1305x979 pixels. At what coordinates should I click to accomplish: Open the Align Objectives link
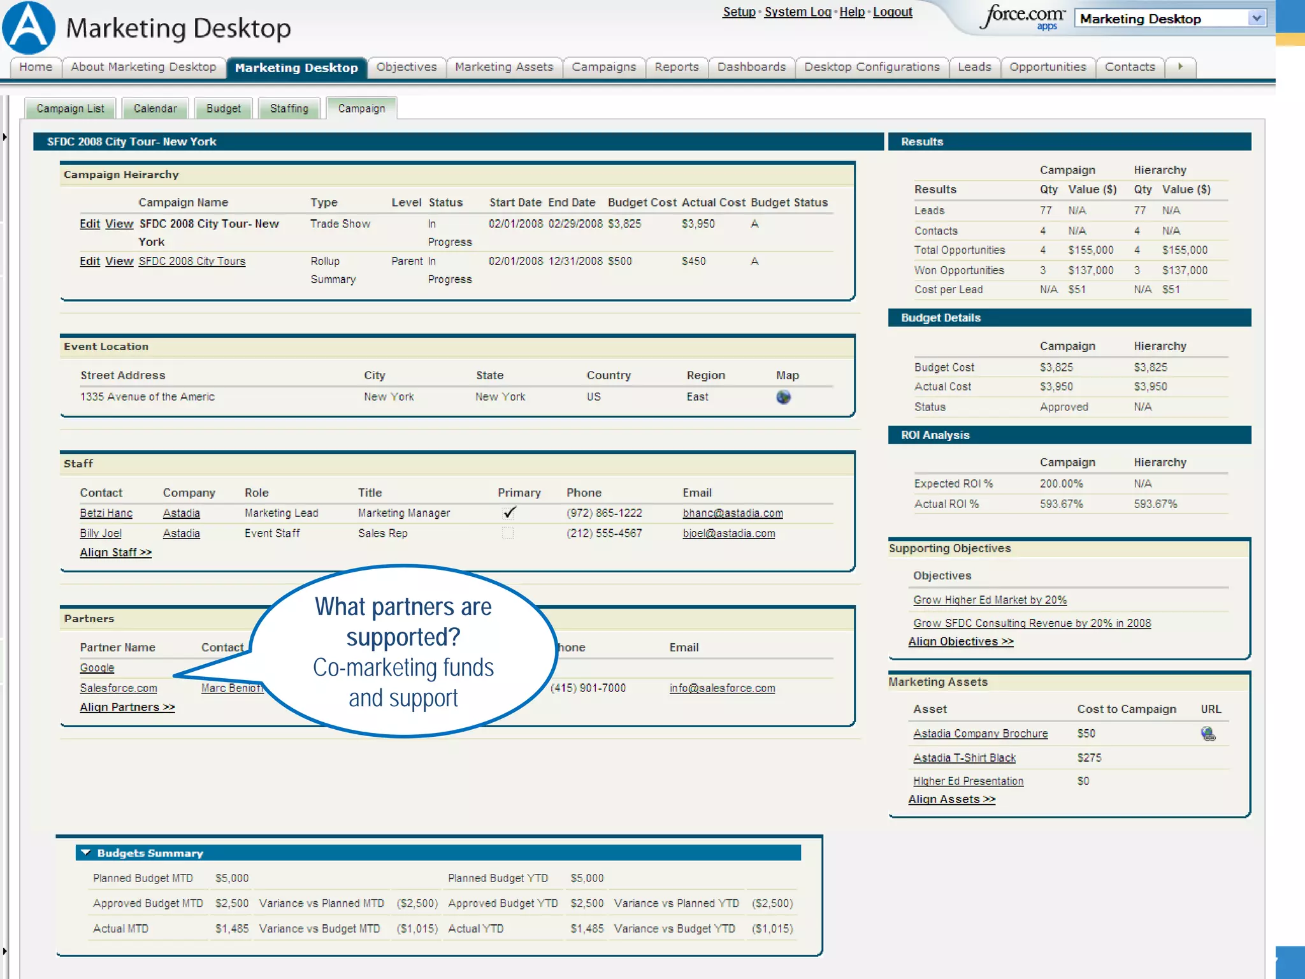point(960,642)
